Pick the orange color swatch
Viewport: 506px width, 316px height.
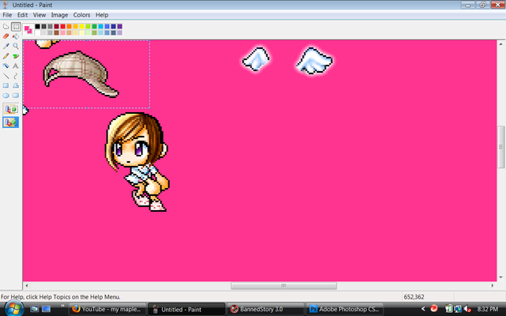(x=69, y=26)
